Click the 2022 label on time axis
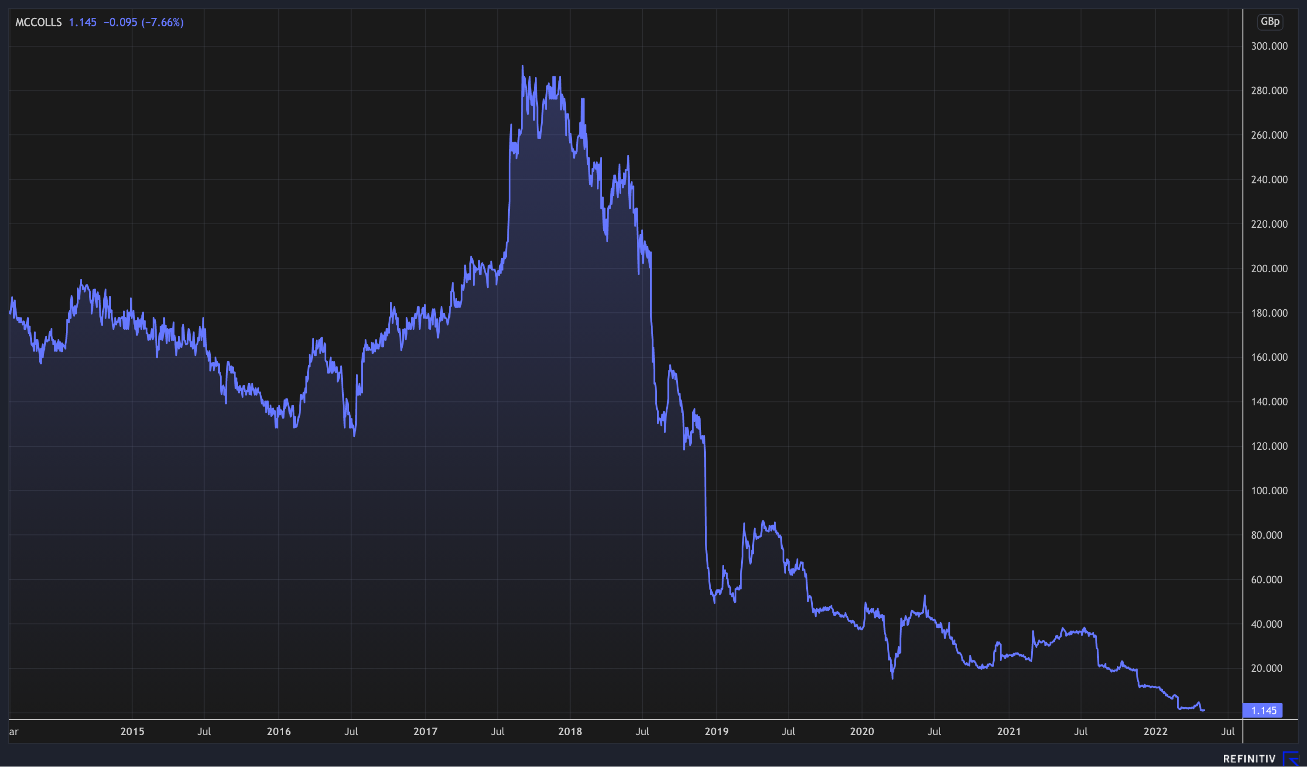1307x767 pixels. (x=1156, y=732)
